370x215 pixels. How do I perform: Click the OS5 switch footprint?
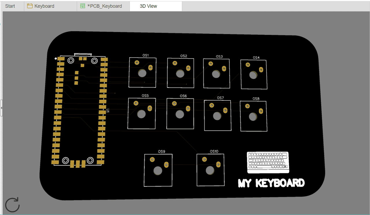142,114
